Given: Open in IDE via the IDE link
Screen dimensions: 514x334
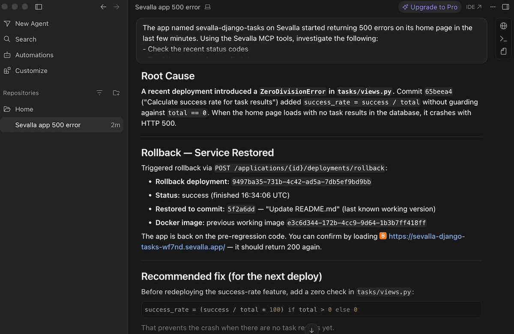Looking at the screenshot, I should [x=474, y=7].
